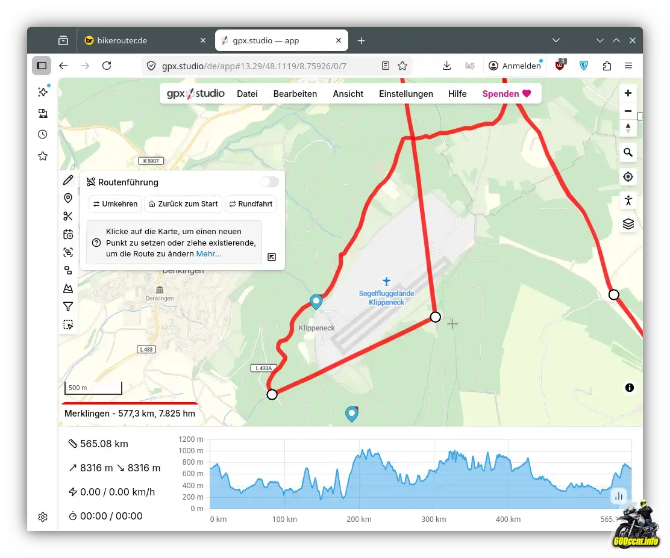Select the point of interest pin tool
This screenshot has width=670, height=558.
coord(68,198)
